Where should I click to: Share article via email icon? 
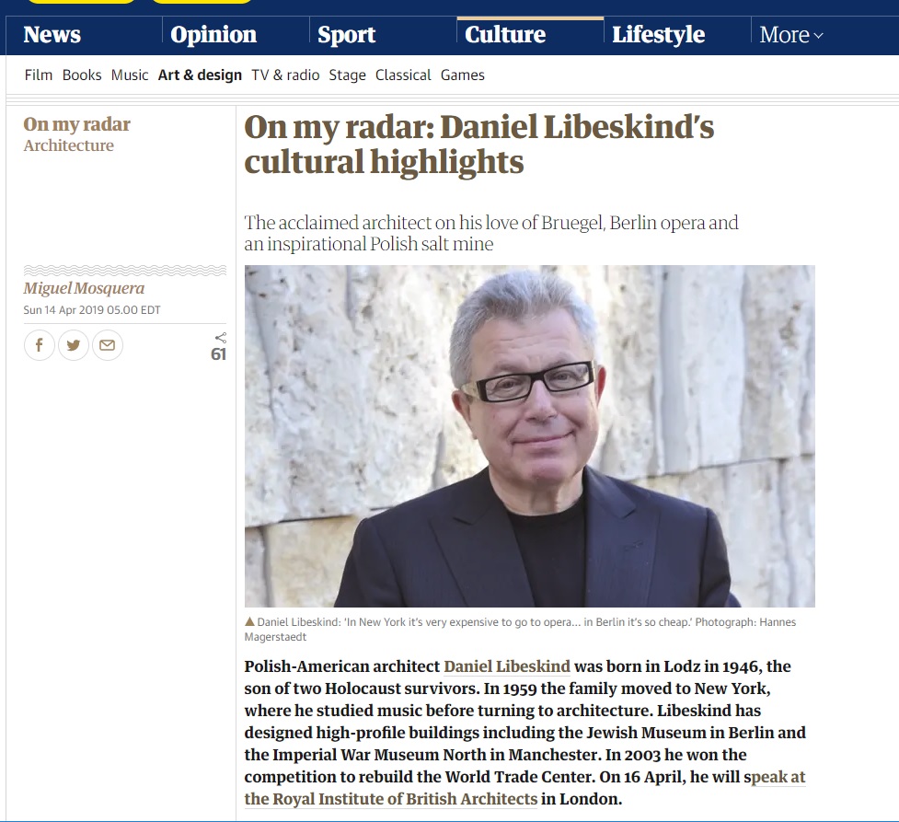pyautogui.click(x=108, y=345)
